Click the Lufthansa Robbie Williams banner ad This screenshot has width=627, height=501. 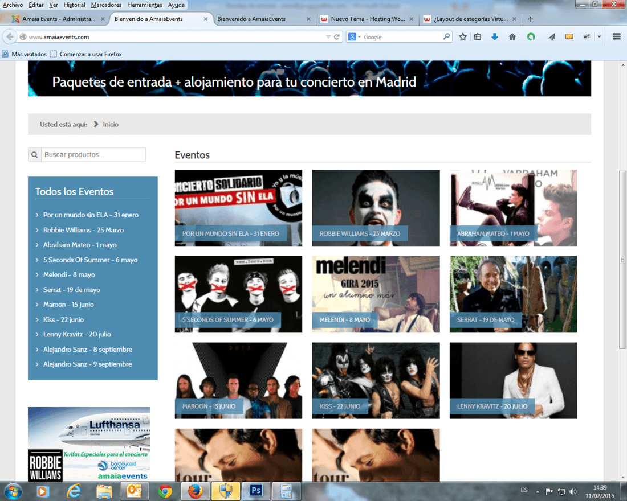tap(89, 444)
